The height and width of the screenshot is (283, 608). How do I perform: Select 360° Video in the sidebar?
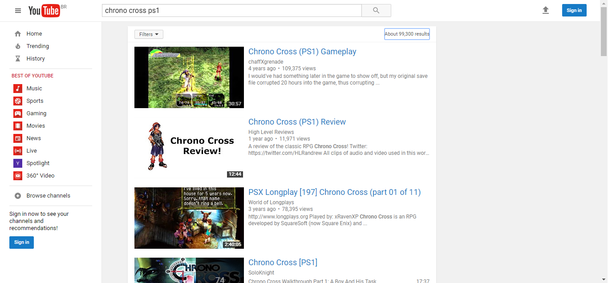tap(40, 176)
